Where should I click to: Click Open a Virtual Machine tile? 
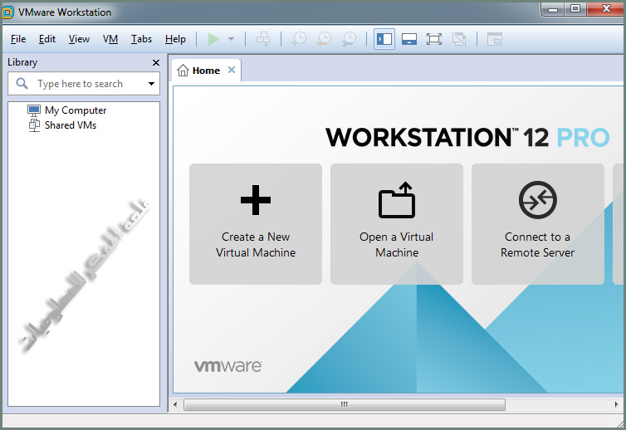(397, 224)
